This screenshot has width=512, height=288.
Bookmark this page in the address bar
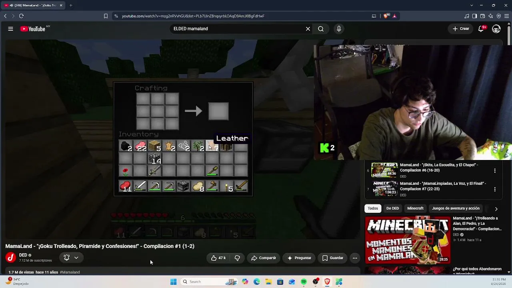[x=106, y=16]
